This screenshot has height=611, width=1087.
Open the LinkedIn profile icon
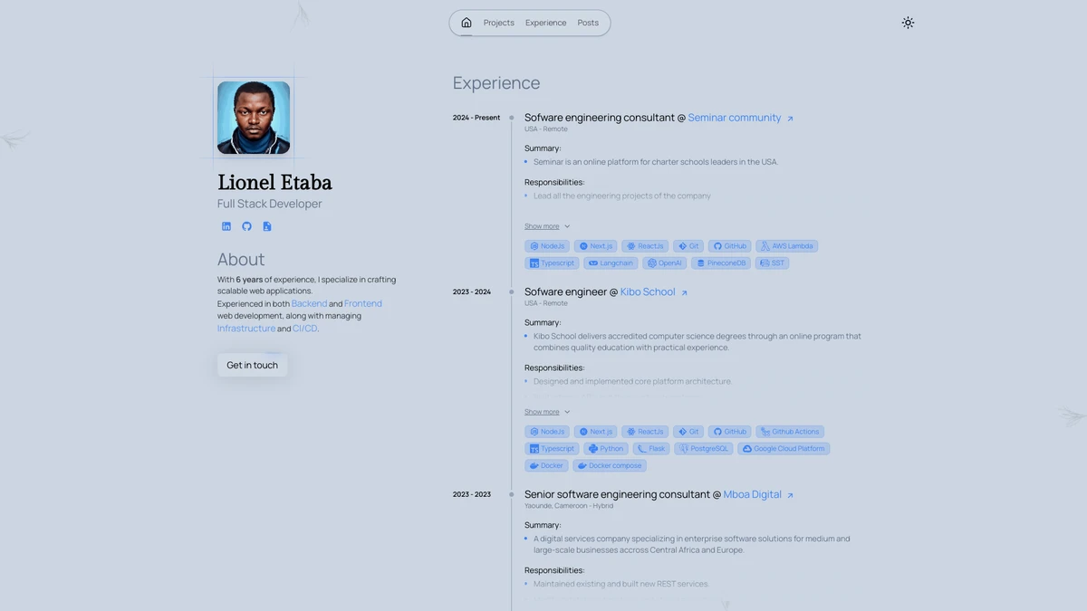click(x=226, y=226)
